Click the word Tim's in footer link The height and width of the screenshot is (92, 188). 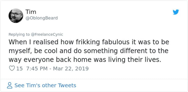tap(33, 85)
